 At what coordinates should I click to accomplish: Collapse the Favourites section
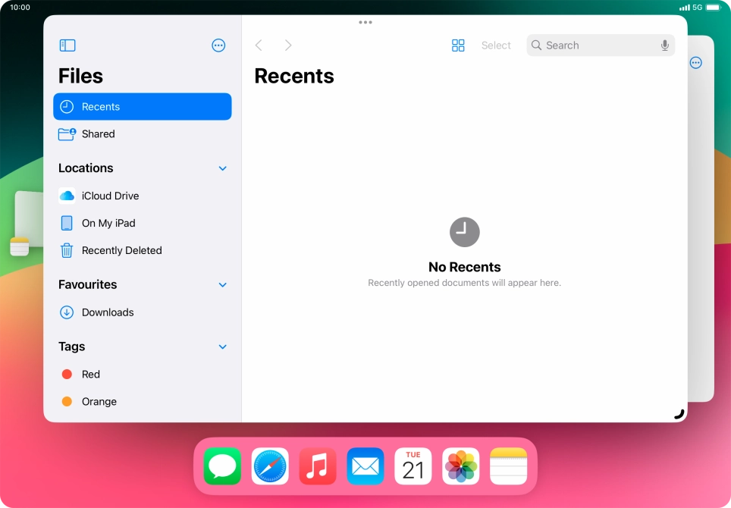pyautogui.click(x=222, y=284)
